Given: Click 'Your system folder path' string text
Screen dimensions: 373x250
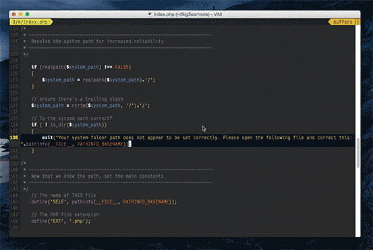Looking at the screenshot, I should pyautogui.click(x=90, y=138).
